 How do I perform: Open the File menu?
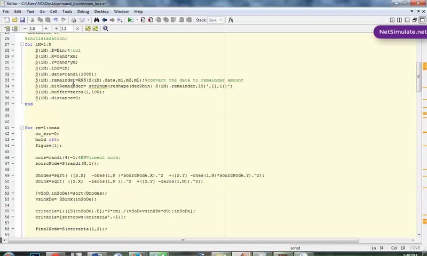[x=5, y=11]
